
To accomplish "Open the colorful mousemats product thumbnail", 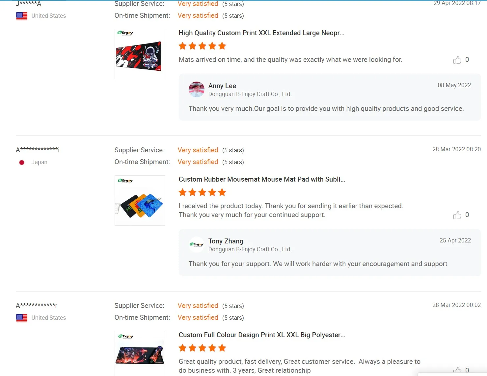I will [x=140, y=201].
